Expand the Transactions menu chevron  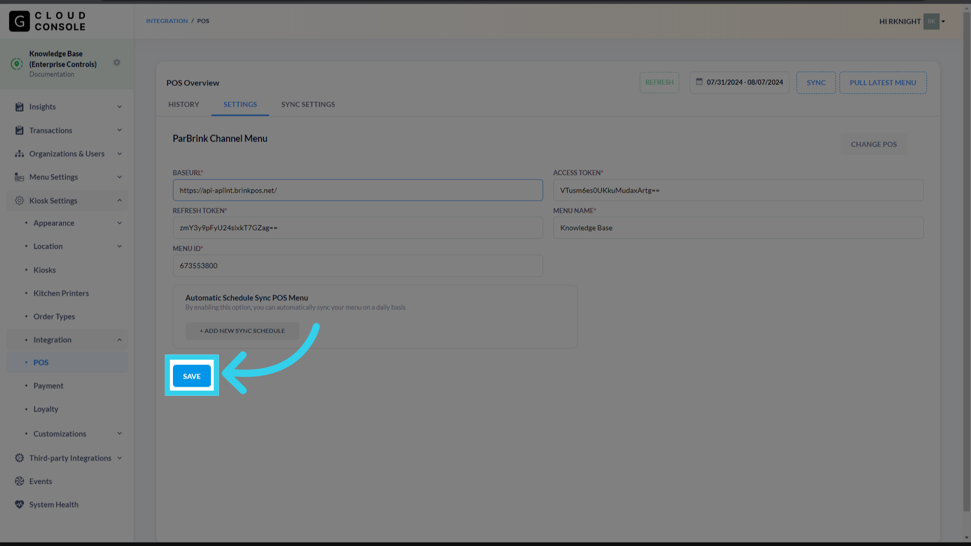(x=120, y=130)
